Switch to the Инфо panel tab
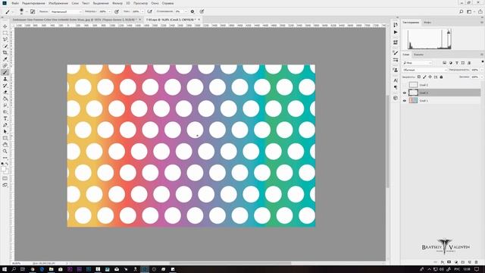485x273 pixels. pyautogui.click(x=427, y=22)
